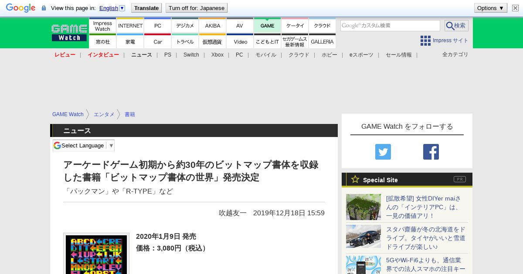Open 5GやWi-Fi6 article link
This screenshot has height=274, width=523.
tap(426, 264)
